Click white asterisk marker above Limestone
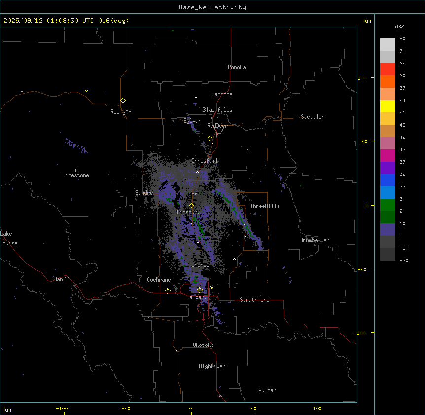Screen dimensions: 425x415 click(75, 170)
